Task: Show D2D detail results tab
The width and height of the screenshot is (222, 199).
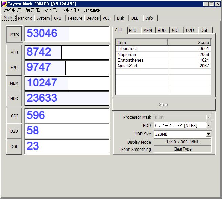Action: (x=191, y=30)
